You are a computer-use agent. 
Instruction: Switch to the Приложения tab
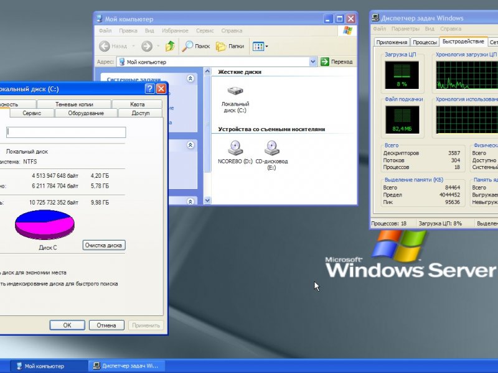392,42
